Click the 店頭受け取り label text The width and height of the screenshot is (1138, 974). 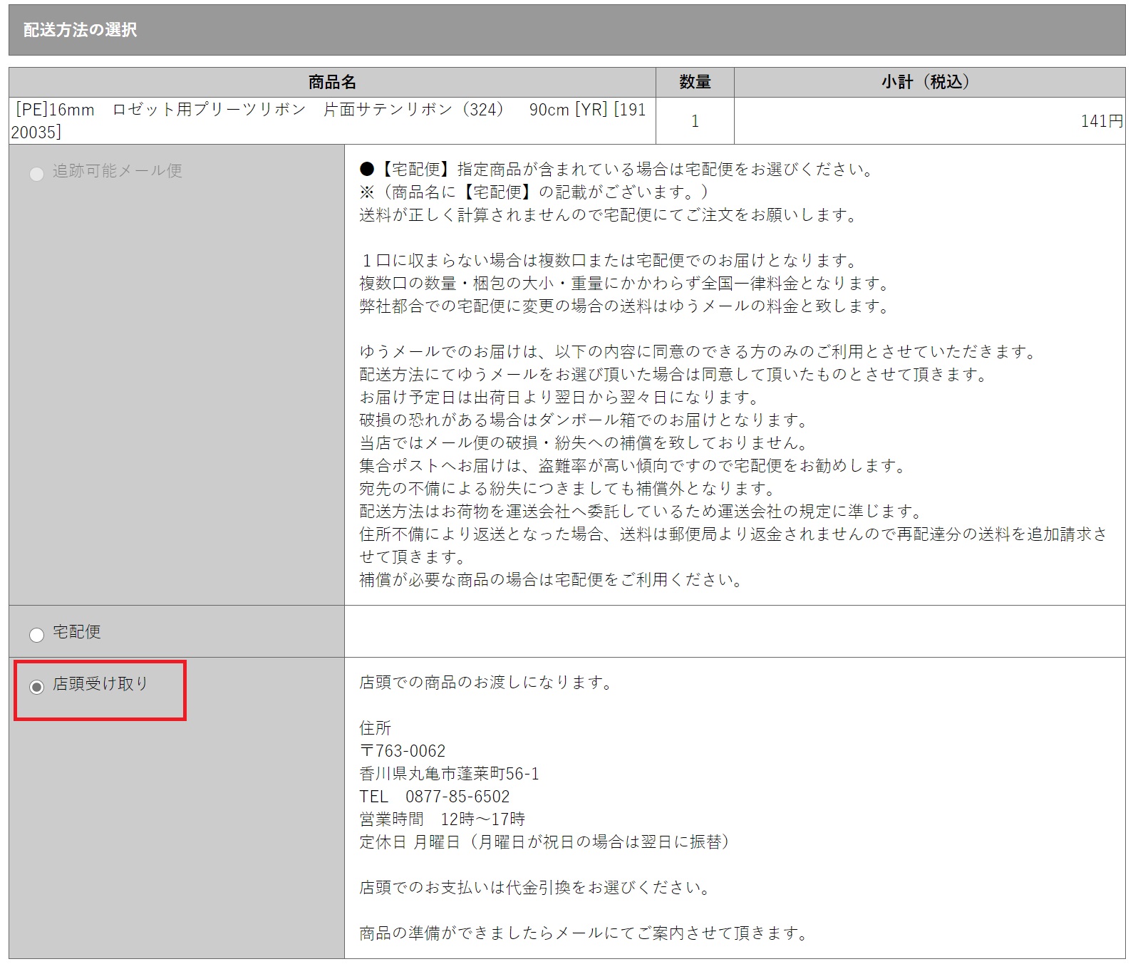pyautogui.click(x=100, y=684)
